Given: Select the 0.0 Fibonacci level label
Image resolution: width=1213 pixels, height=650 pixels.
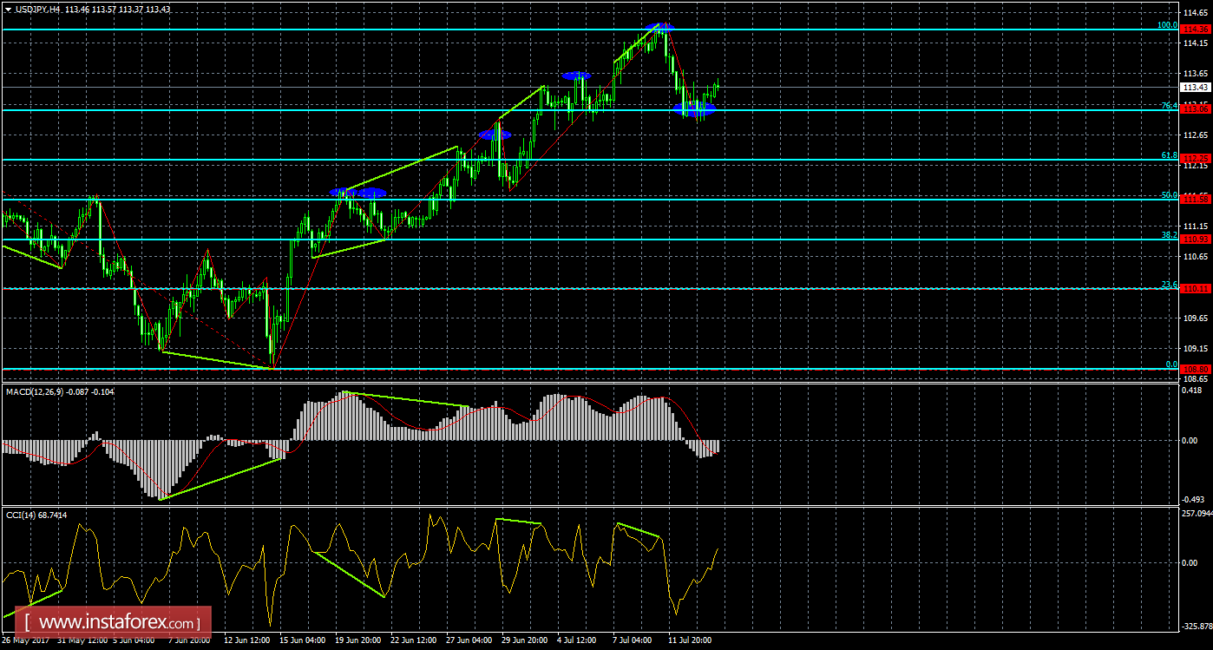Looking at the screenshot, I should 1171,364.
